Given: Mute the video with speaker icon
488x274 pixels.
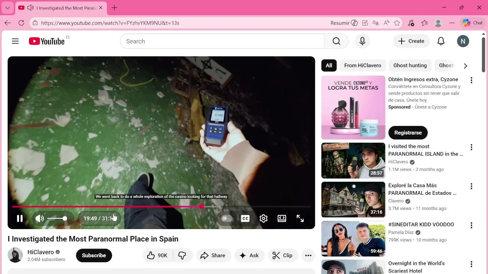Looking at the screenshot, I should click(x=40, y=218).
